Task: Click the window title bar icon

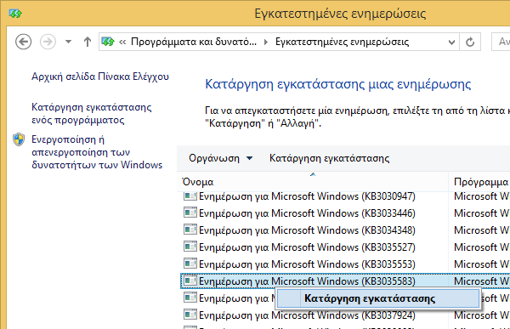Action: [15, 14]
